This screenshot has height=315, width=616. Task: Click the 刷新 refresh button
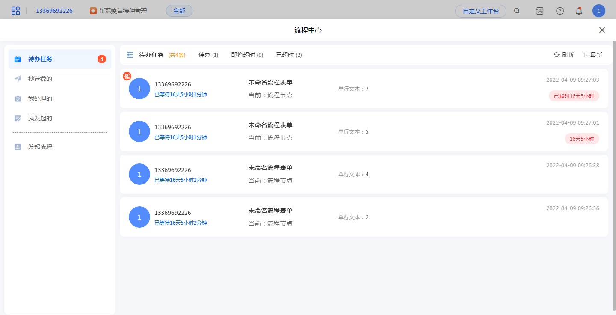[x=563, y=55]
